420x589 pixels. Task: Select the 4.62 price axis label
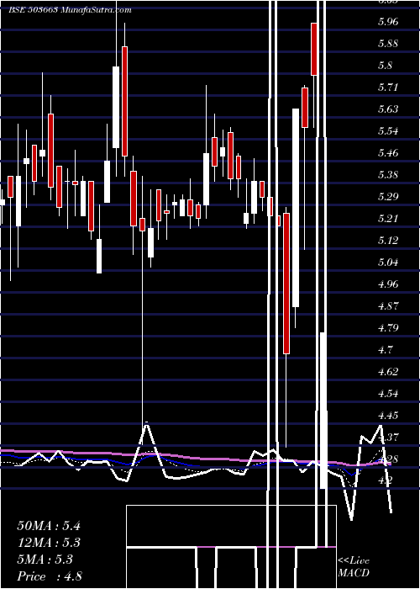388,372
